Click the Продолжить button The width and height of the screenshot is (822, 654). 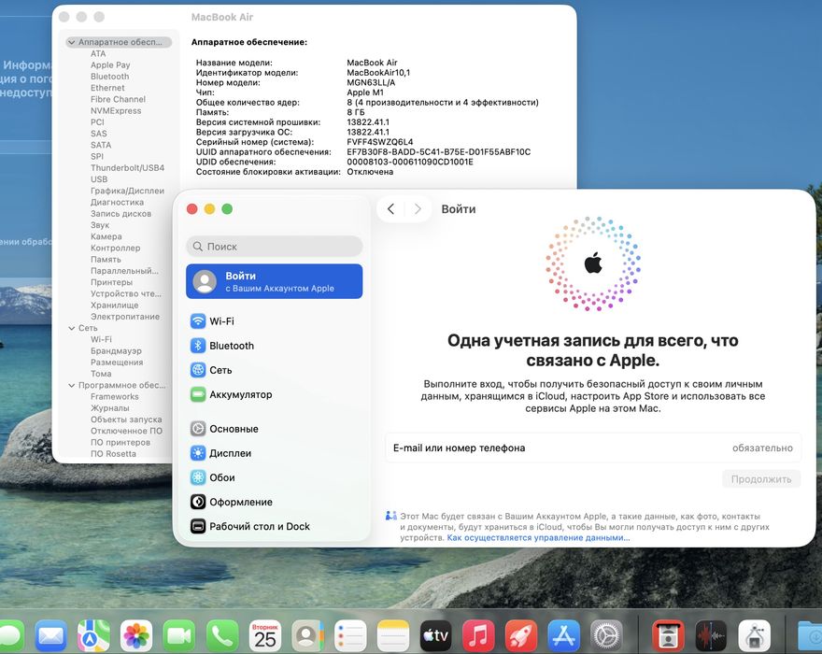pyautogui.click(x=761, y=479)
